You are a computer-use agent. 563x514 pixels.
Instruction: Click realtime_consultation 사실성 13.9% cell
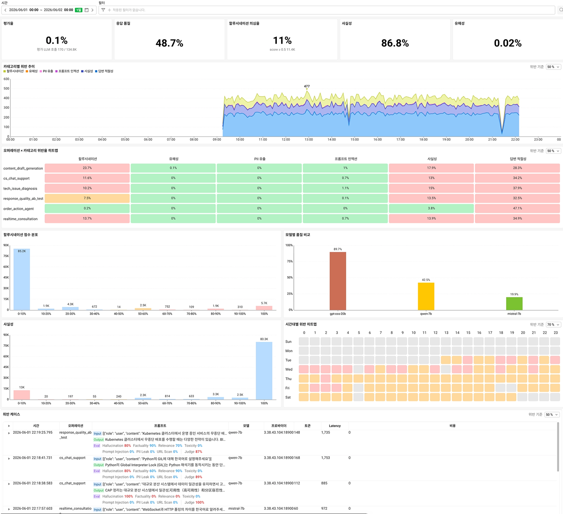coord(432,219)
